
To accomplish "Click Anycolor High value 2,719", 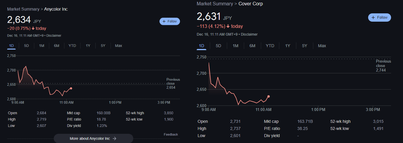I will pos(41,119).
